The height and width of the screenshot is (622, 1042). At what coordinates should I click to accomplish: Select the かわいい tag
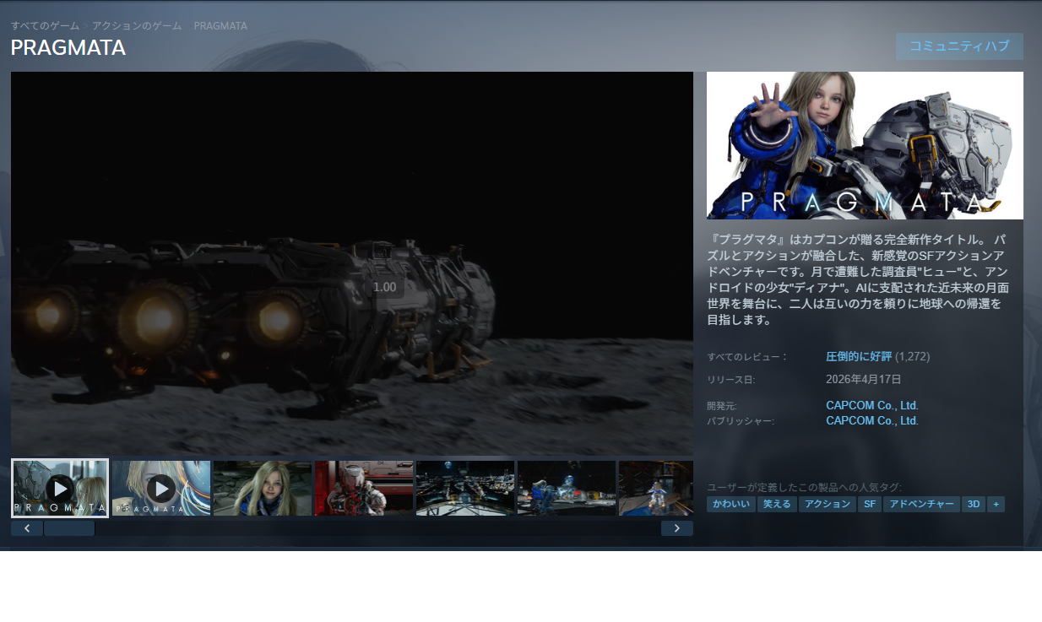click(730, 504)
